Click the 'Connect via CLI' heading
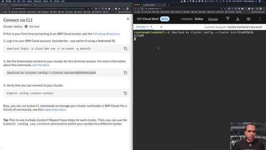266x150 pixels. click(17, 20)
